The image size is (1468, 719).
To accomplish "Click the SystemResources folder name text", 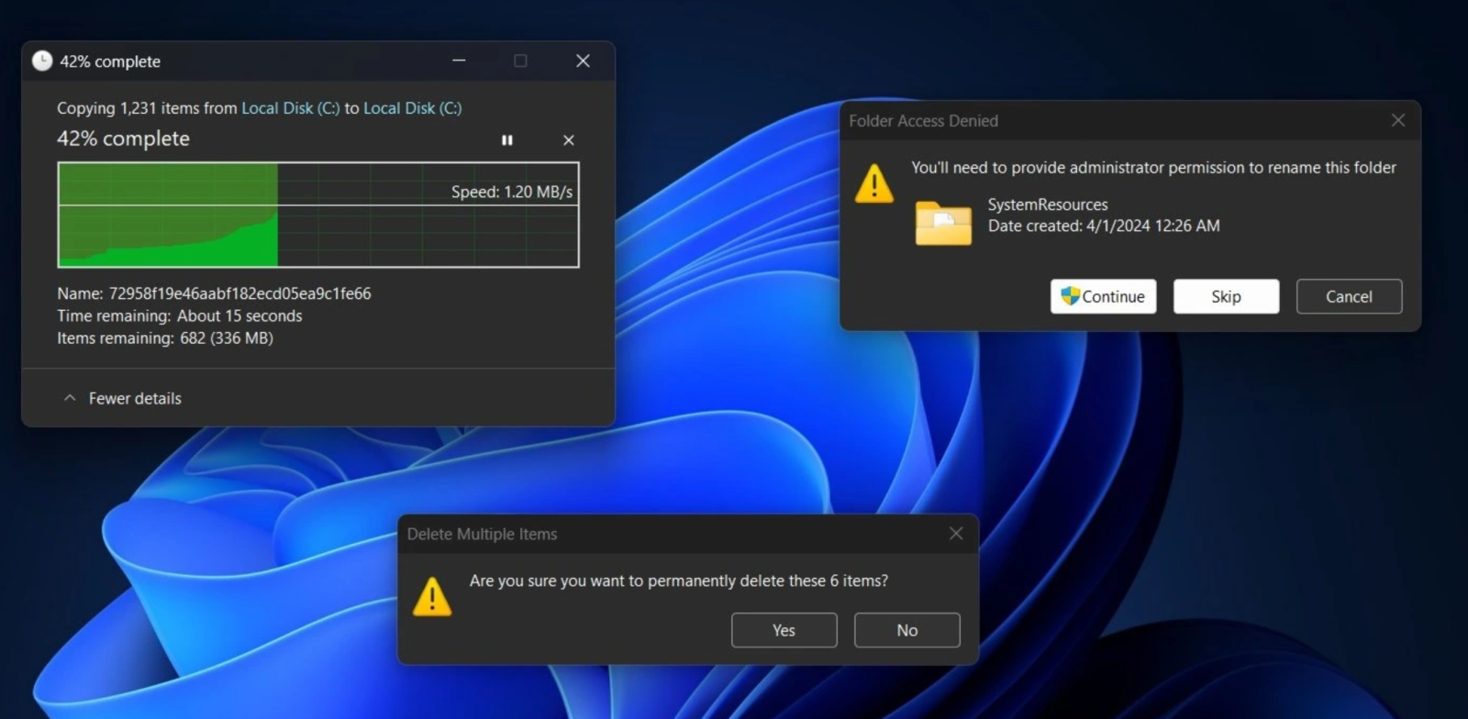I will point(1048,205).
